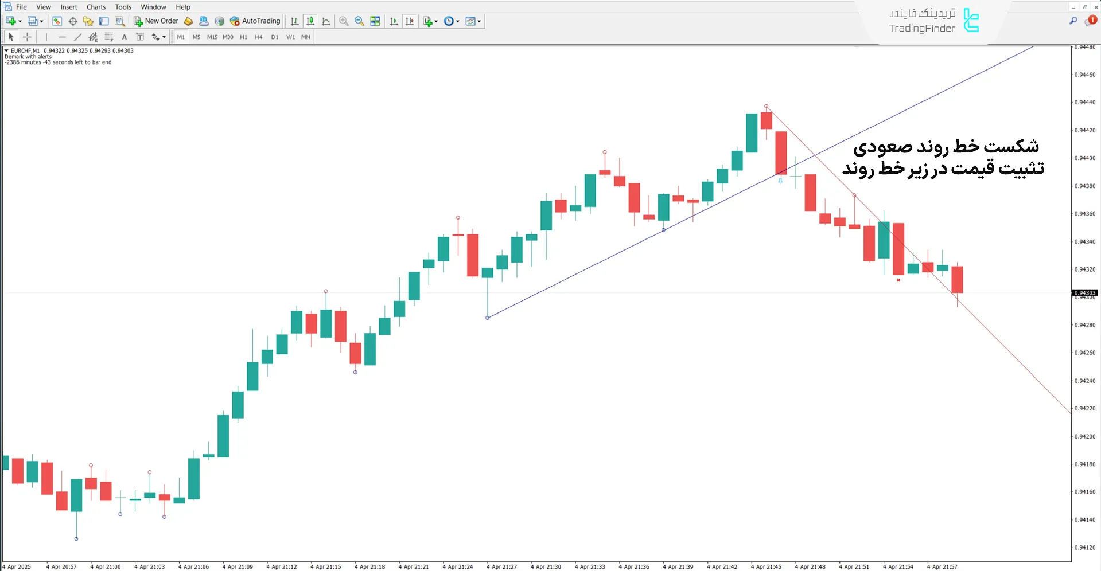
Task: Toggle AutoTrading on
Action: (255, 21)
